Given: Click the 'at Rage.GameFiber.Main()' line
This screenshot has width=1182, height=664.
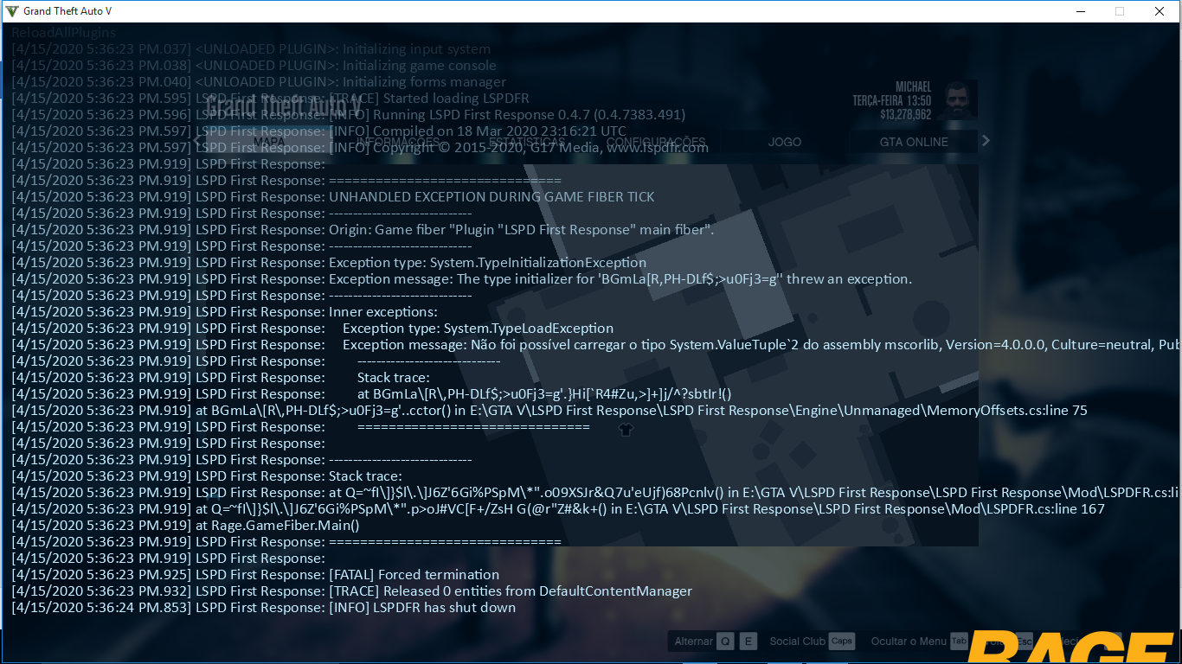Looking at the screenshot, I should click(x=185, y=526).
